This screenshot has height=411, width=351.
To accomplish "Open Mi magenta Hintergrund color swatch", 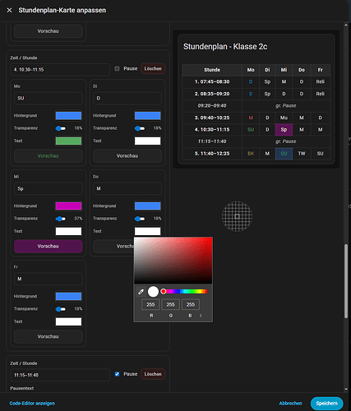I will coord(68,206).
